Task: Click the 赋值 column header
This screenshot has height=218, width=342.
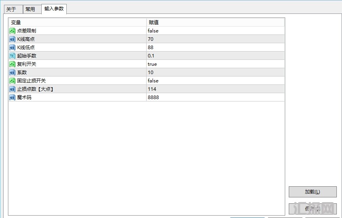Action: pos(215,22)
